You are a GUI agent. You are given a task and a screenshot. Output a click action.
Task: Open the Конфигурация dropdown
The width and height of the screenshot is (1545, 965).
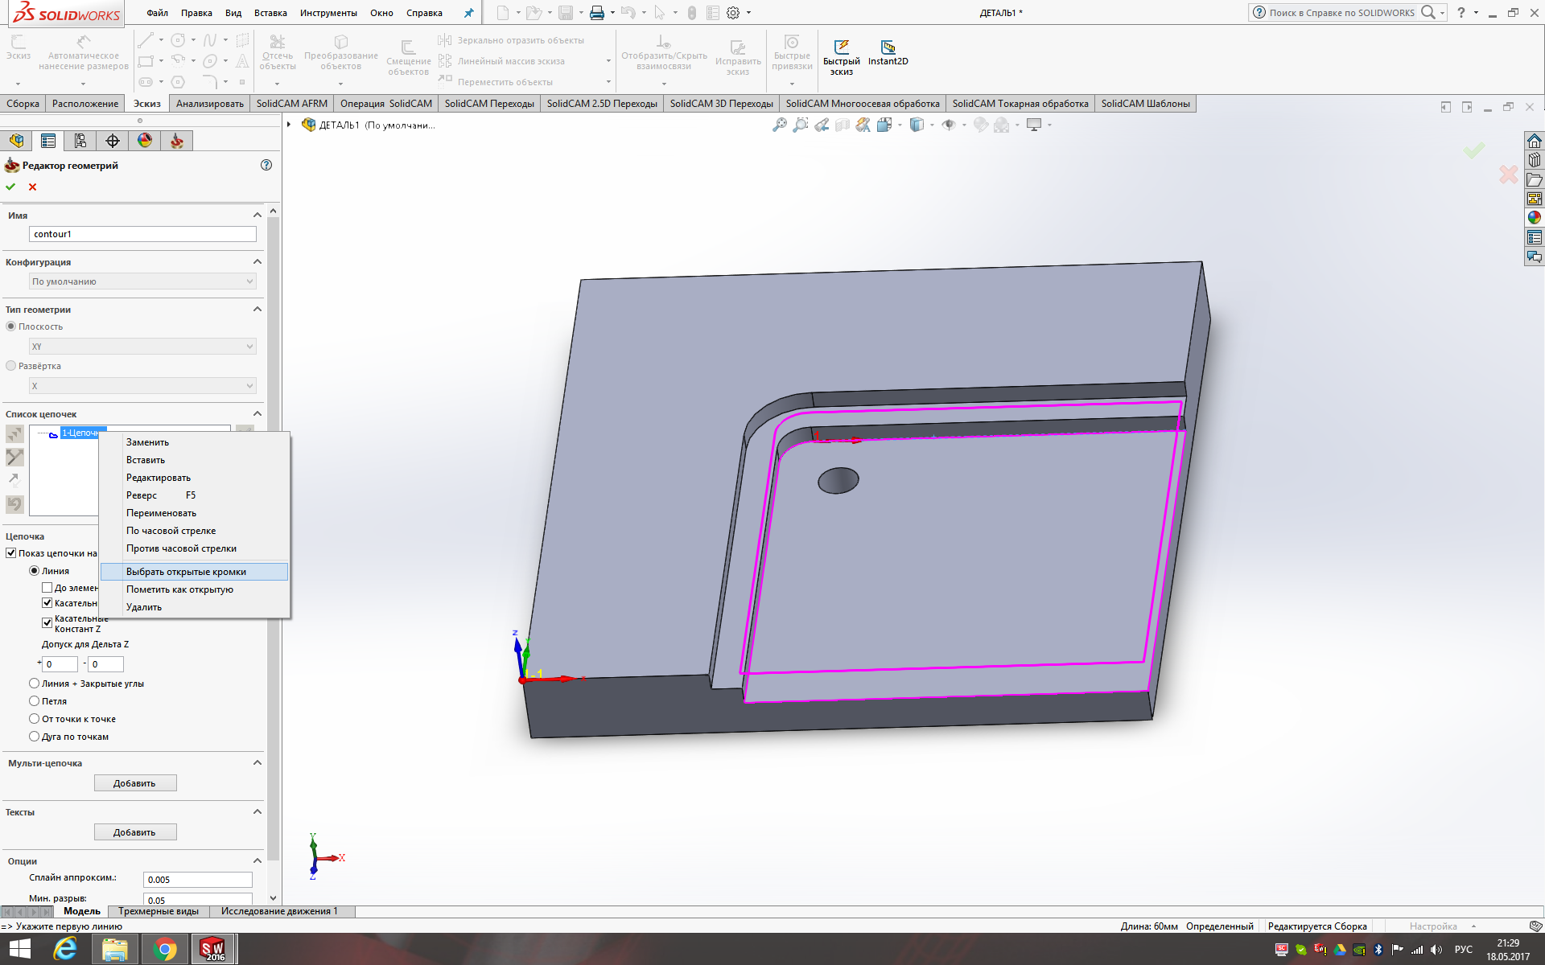[x=142, y=281]
